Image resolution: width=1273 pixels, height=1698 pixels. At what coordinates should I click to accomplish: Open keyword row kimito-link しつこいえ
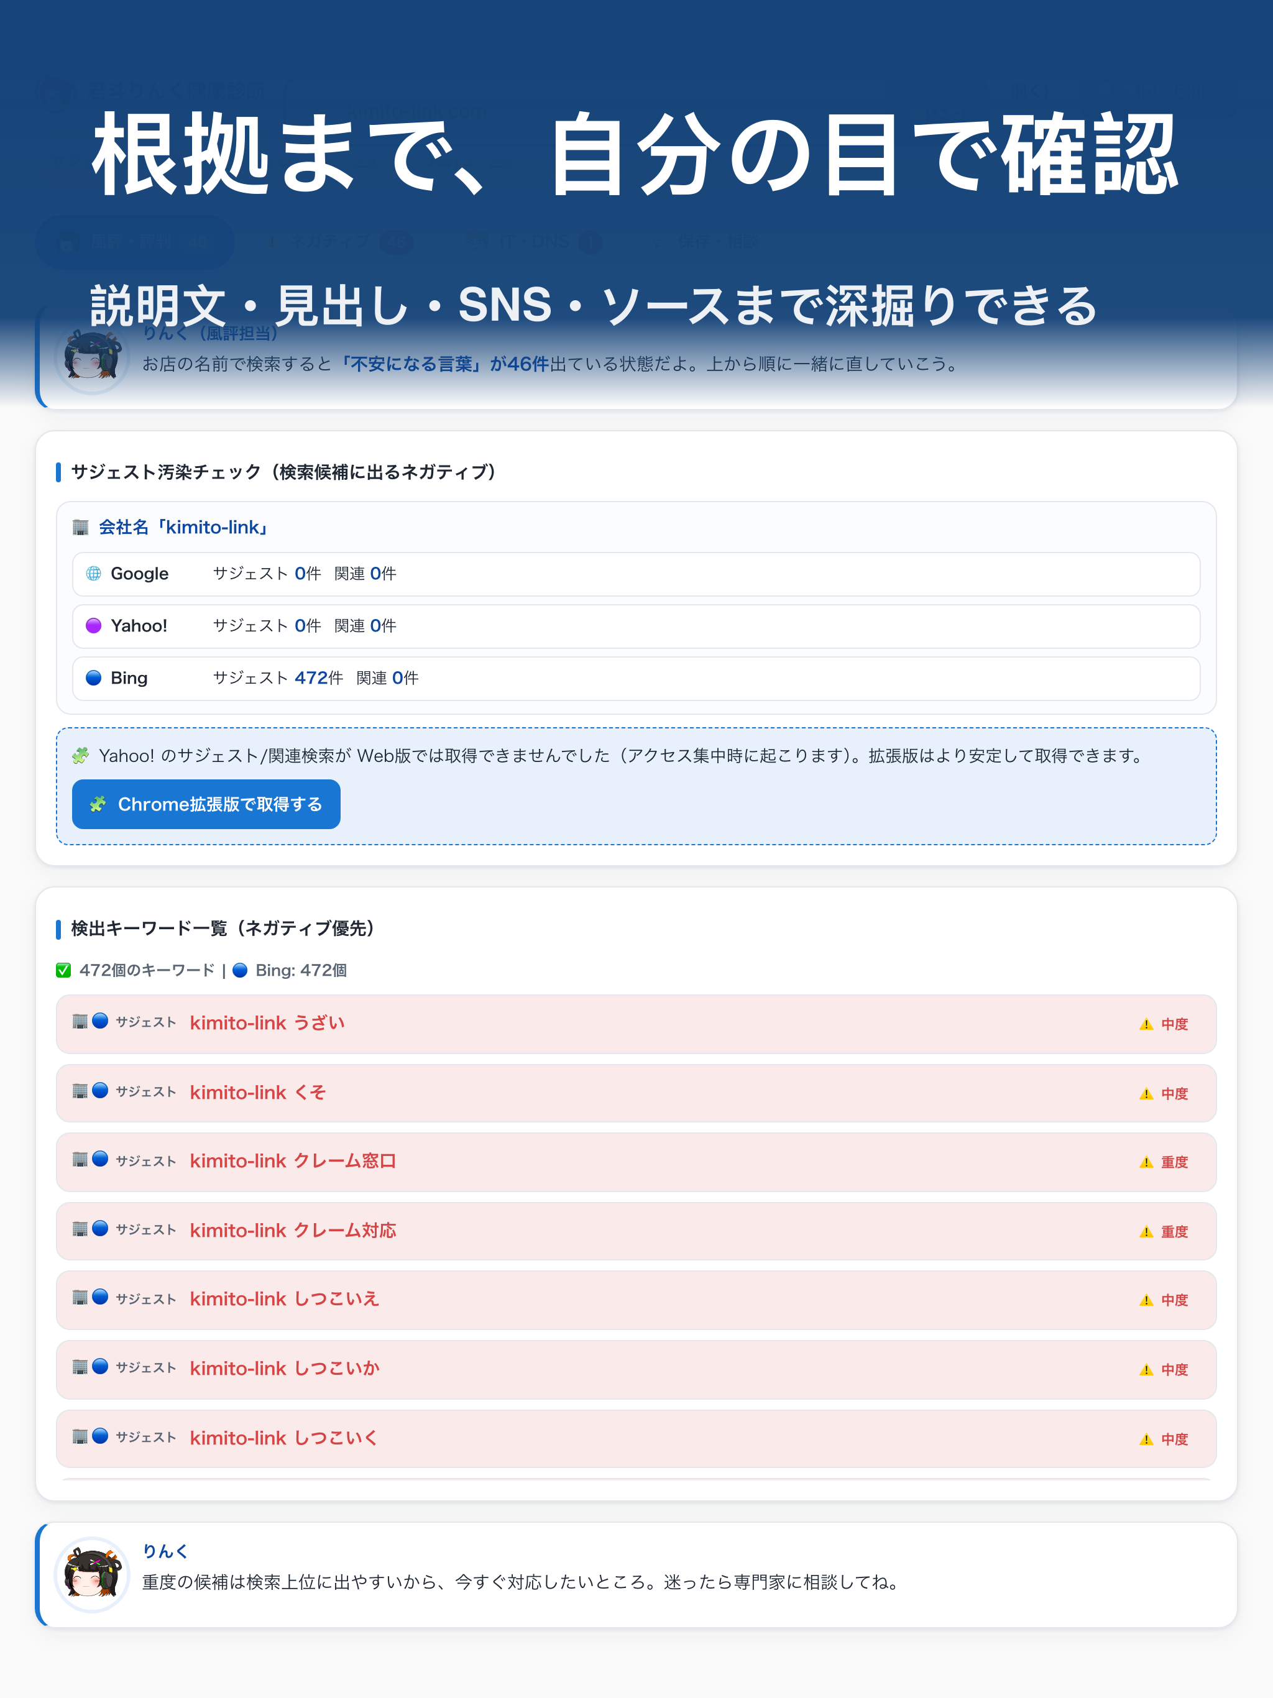click(636, 1300)
